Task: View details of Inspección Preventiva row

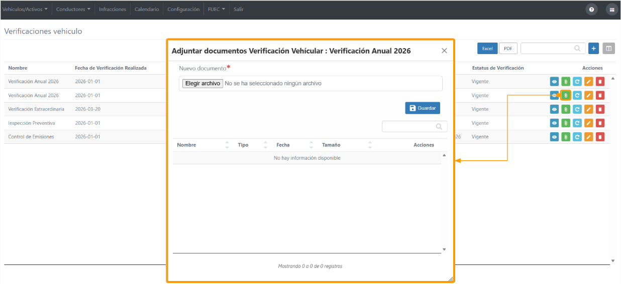Action: [554, 123]
